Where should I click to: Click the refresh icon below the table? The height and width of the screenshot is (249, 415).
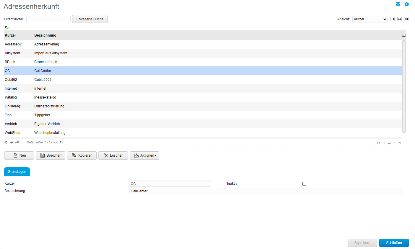click(6, 142)
